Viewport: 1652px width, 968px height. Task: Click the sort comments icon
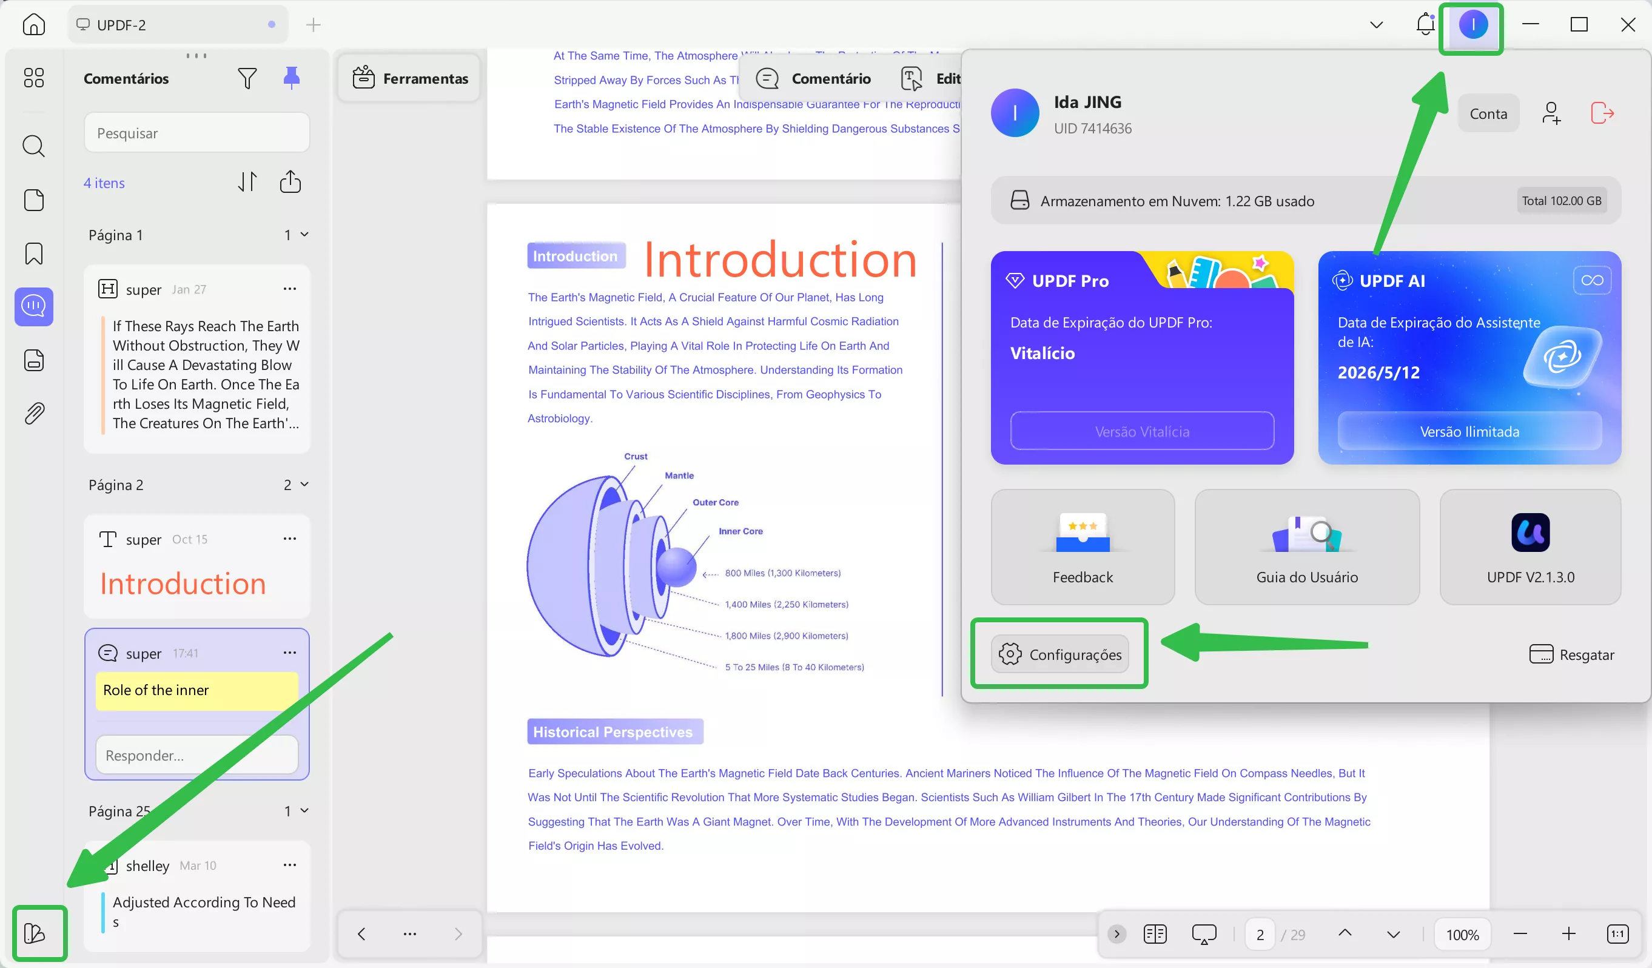(x=247, y=182)
